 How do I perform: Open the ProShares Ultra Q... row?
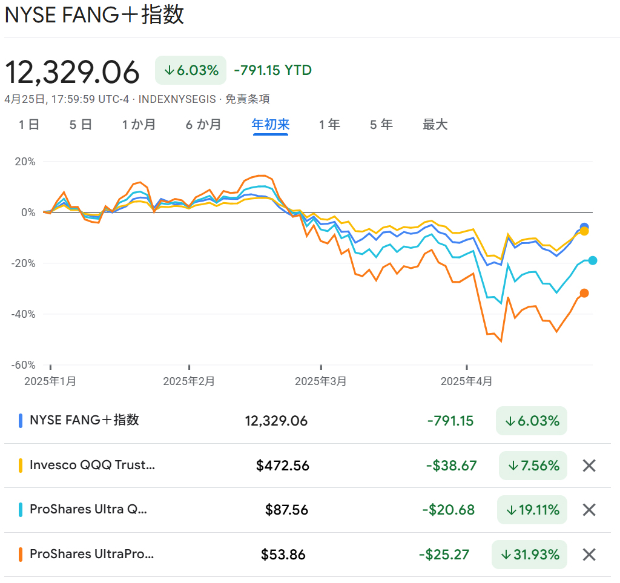tap(307, 510)
